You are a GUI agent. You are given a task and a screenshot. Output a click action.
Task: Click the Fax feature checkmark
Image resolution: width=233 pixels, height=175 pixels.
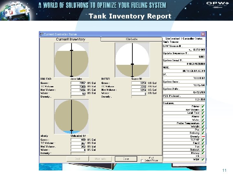203,146
